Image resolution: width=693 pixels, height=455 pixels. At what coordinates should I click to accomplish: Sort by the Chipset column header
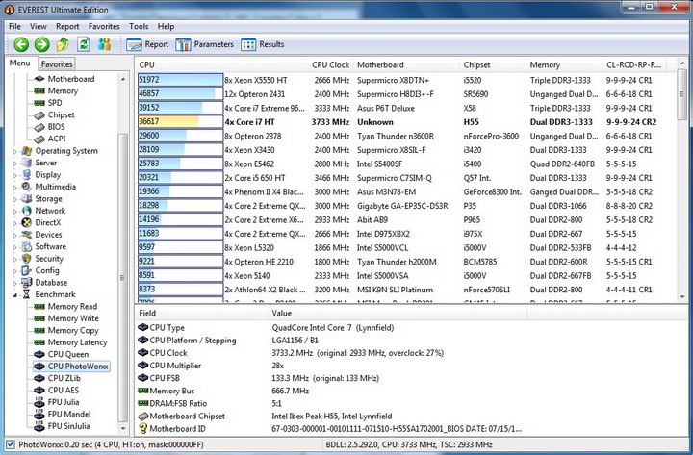point(493,65)
